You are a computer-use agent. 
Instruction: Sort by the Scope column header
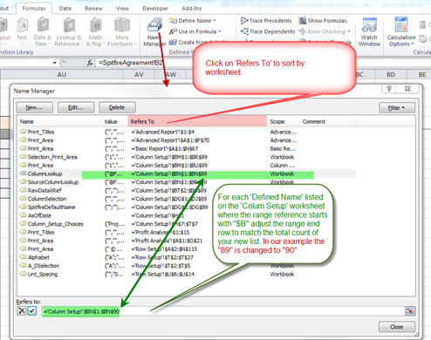click(283, 121)
